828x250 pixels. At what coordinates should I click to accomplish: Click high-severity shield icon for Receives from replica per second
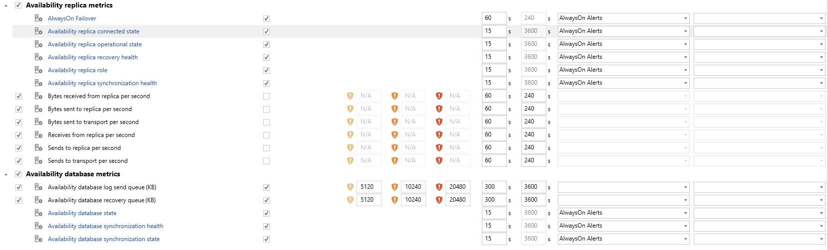click(439, 134)
